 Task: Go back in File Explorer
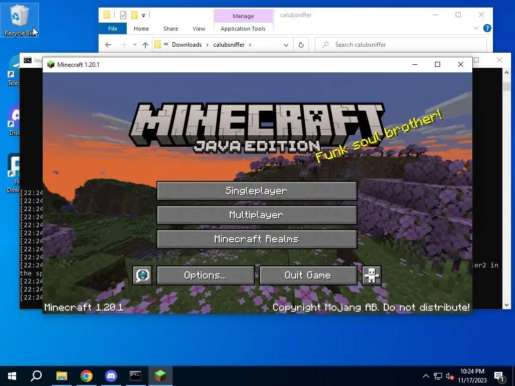[108, 45]
